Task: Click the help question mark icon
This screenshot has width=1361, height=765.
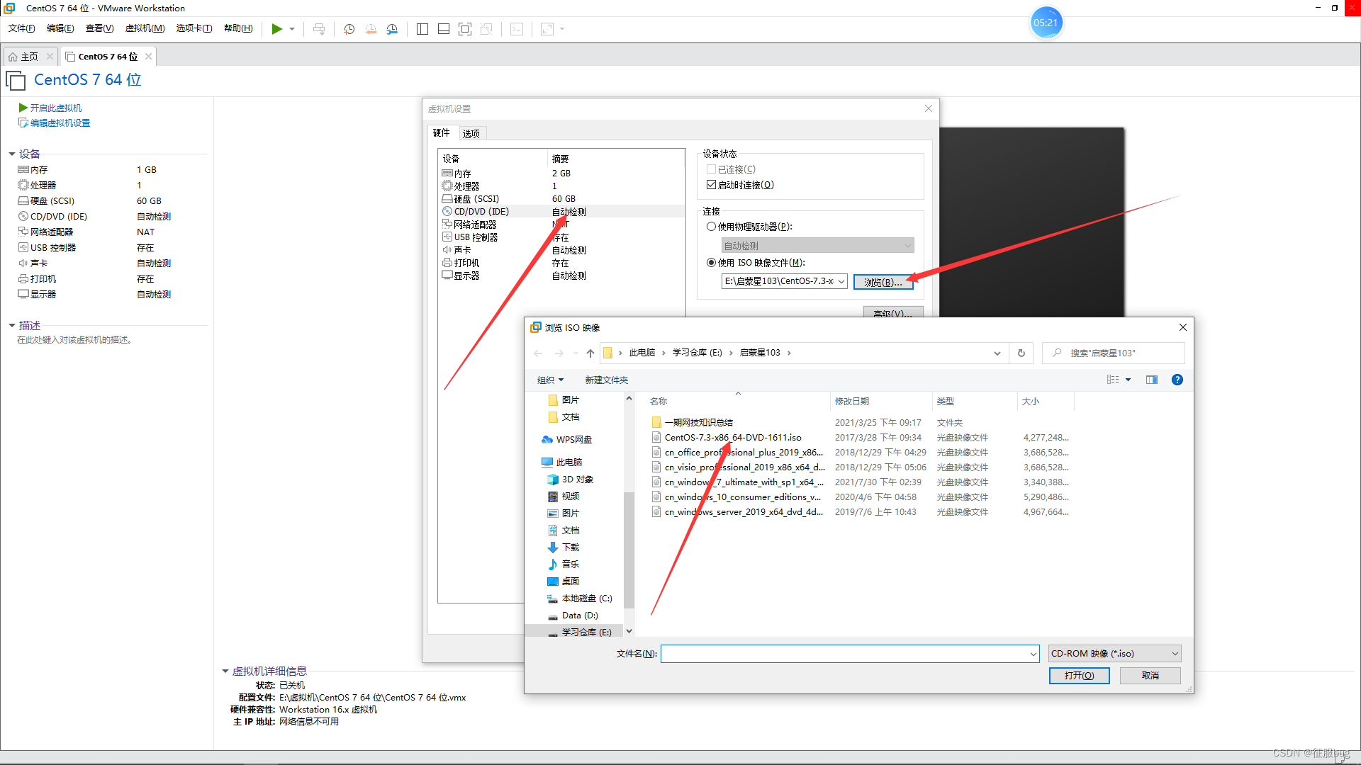Action: pyautogui.click(x=1177, y=380)
